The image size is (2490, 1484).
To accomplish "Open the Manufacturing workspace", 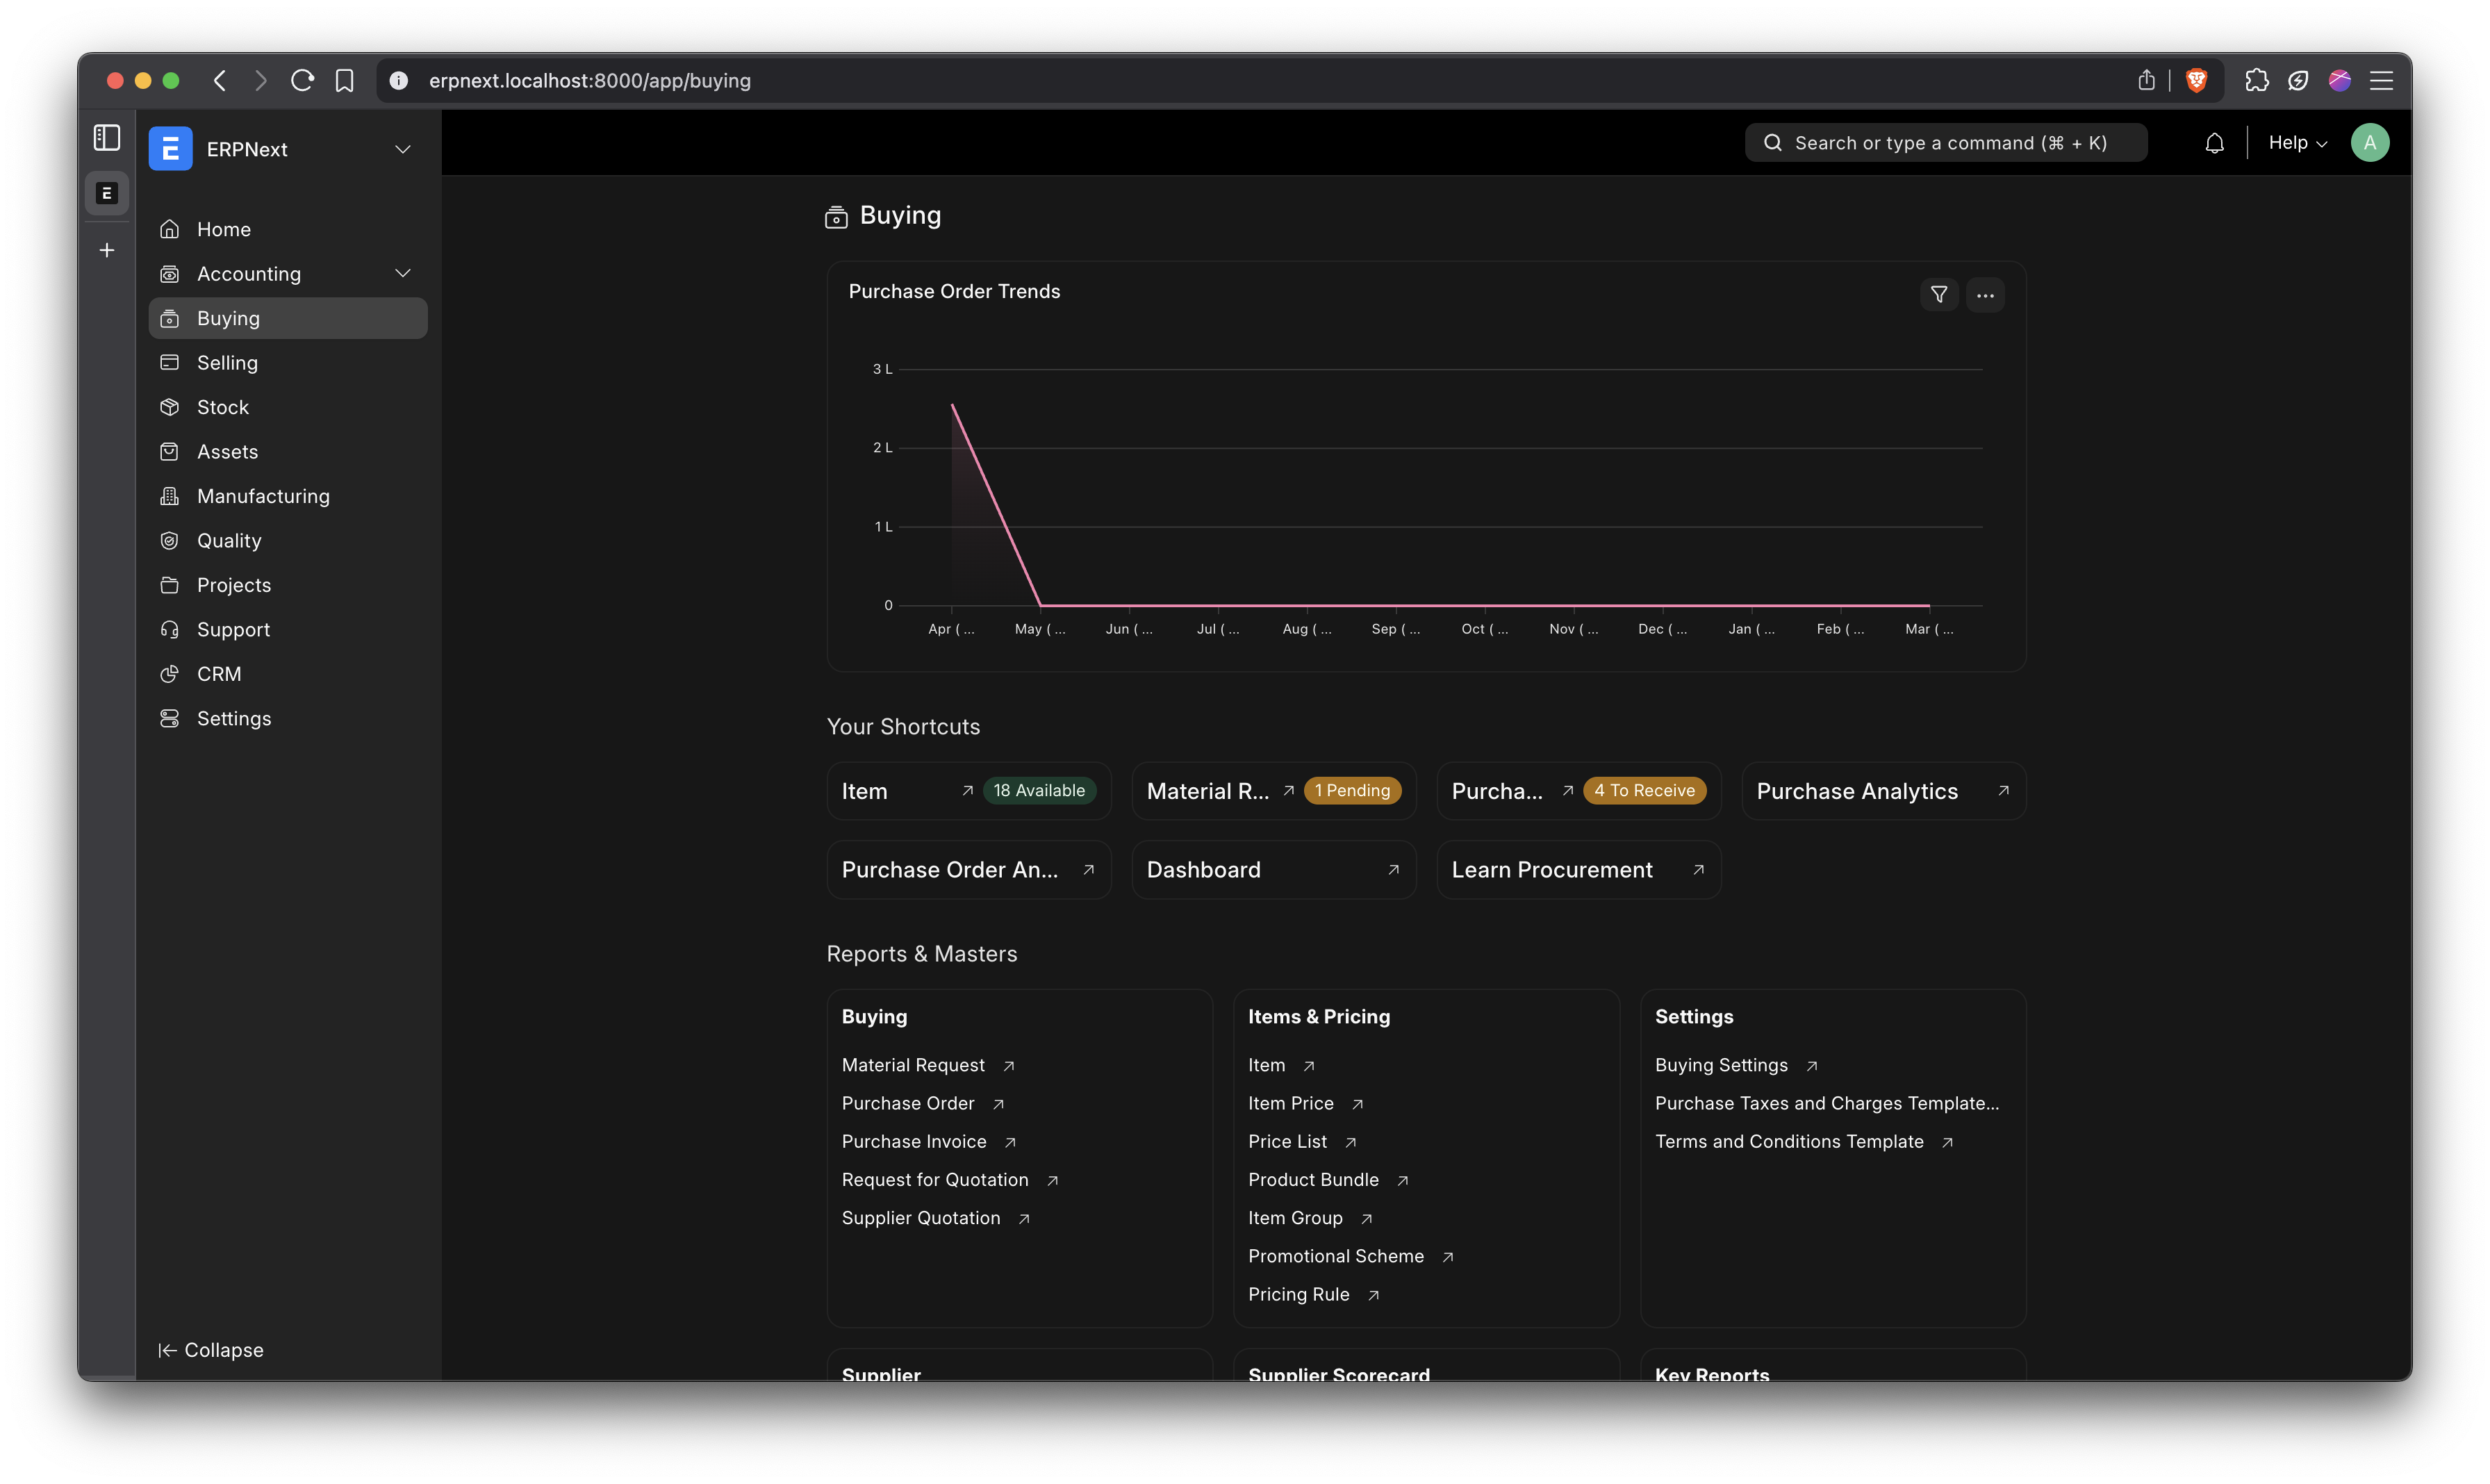I will (288, 496).
